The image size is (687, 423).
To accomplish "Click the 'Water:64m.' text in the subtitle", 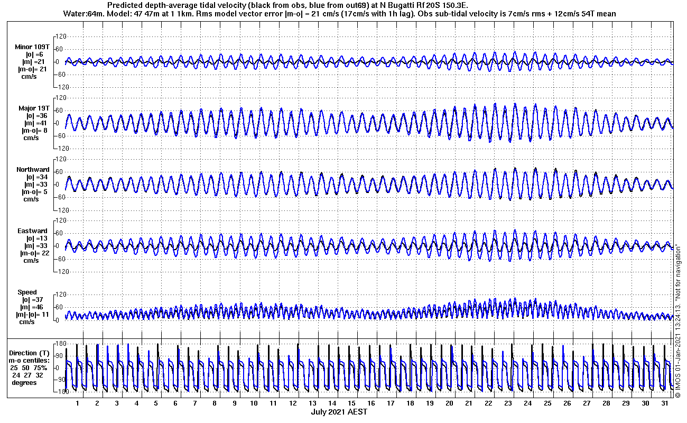I will (x=83, y=13).
